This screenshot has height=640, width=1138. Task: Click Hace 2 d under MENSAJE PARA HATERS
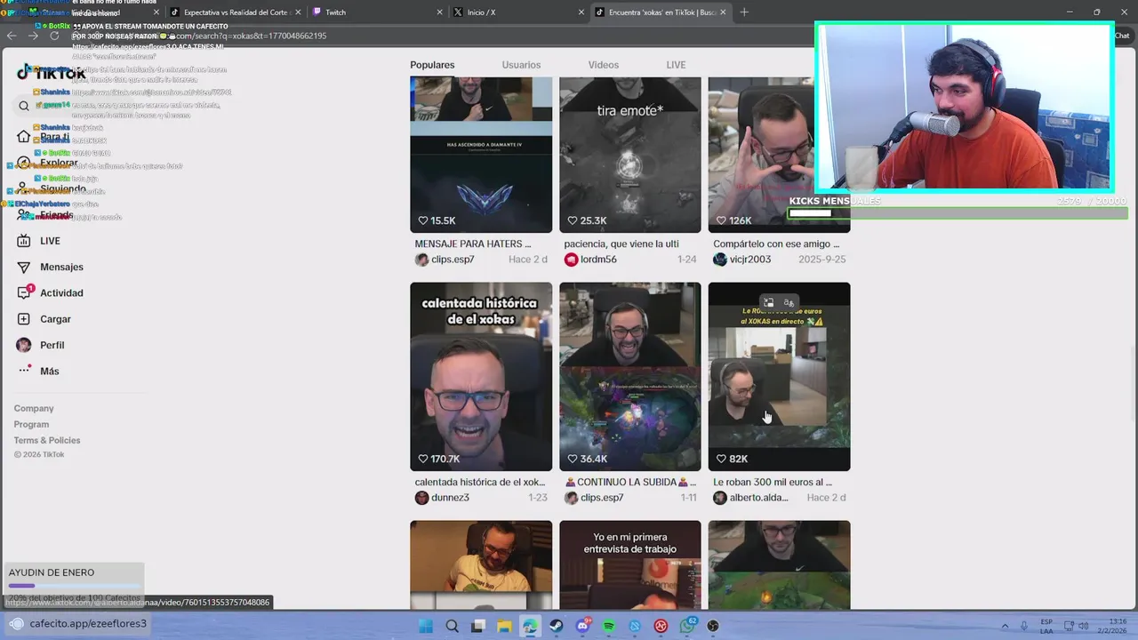[x=528, y=260]
